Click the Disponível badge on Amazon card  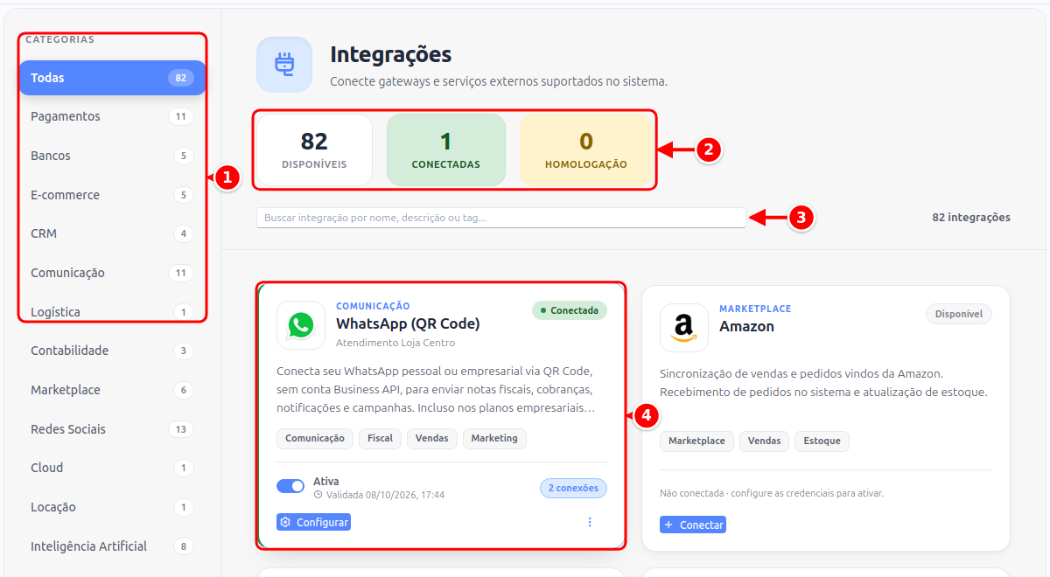(959, 314)
